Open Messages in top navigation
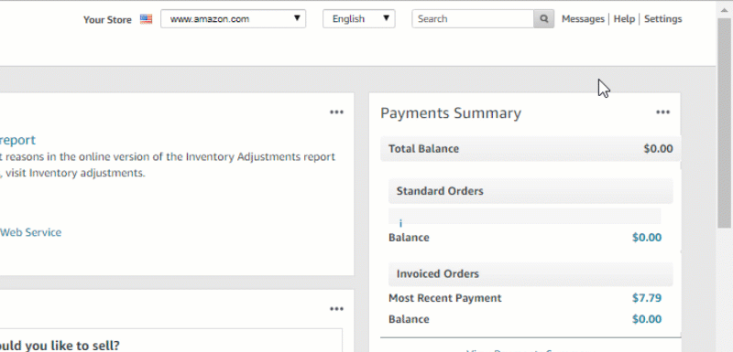Viewport: 733px width, 352px height. pyautogui.click(x=583, y=19)
